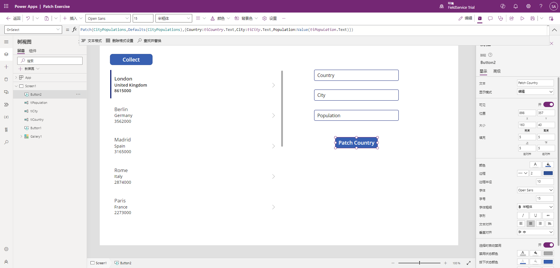Switch to the Display tab in the properties pane
The width and height of the screenshot is (560, 268).
coord(484,71)
